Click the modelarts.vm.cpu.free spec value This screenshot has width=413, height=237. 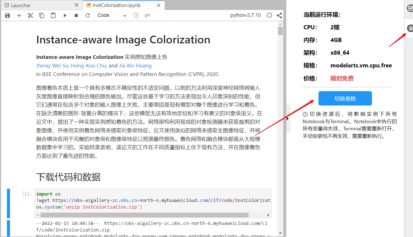click(x=361, y=65)
